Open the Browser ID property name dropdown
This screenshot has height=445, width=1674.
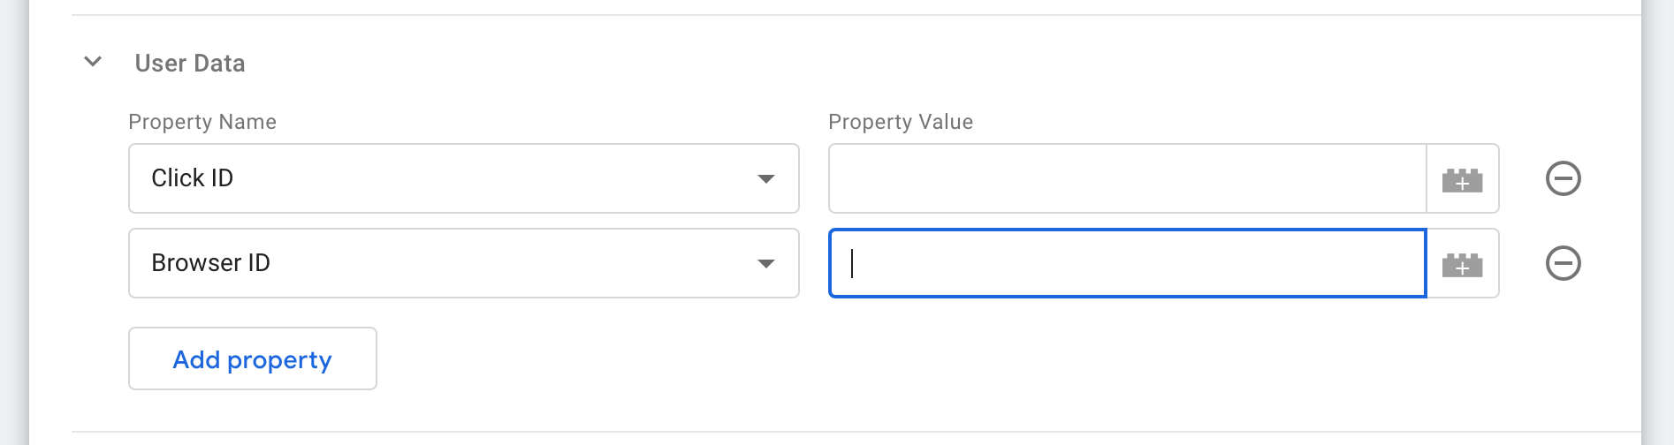point(463,263)
